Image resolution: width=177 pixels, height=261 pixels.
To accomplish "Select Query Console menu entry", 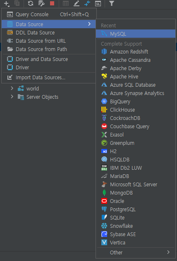I will point(49,15).
